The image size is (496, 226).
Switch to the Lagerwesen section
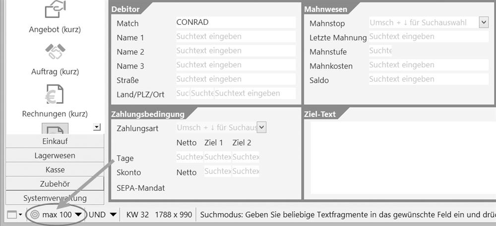[55, 156]
